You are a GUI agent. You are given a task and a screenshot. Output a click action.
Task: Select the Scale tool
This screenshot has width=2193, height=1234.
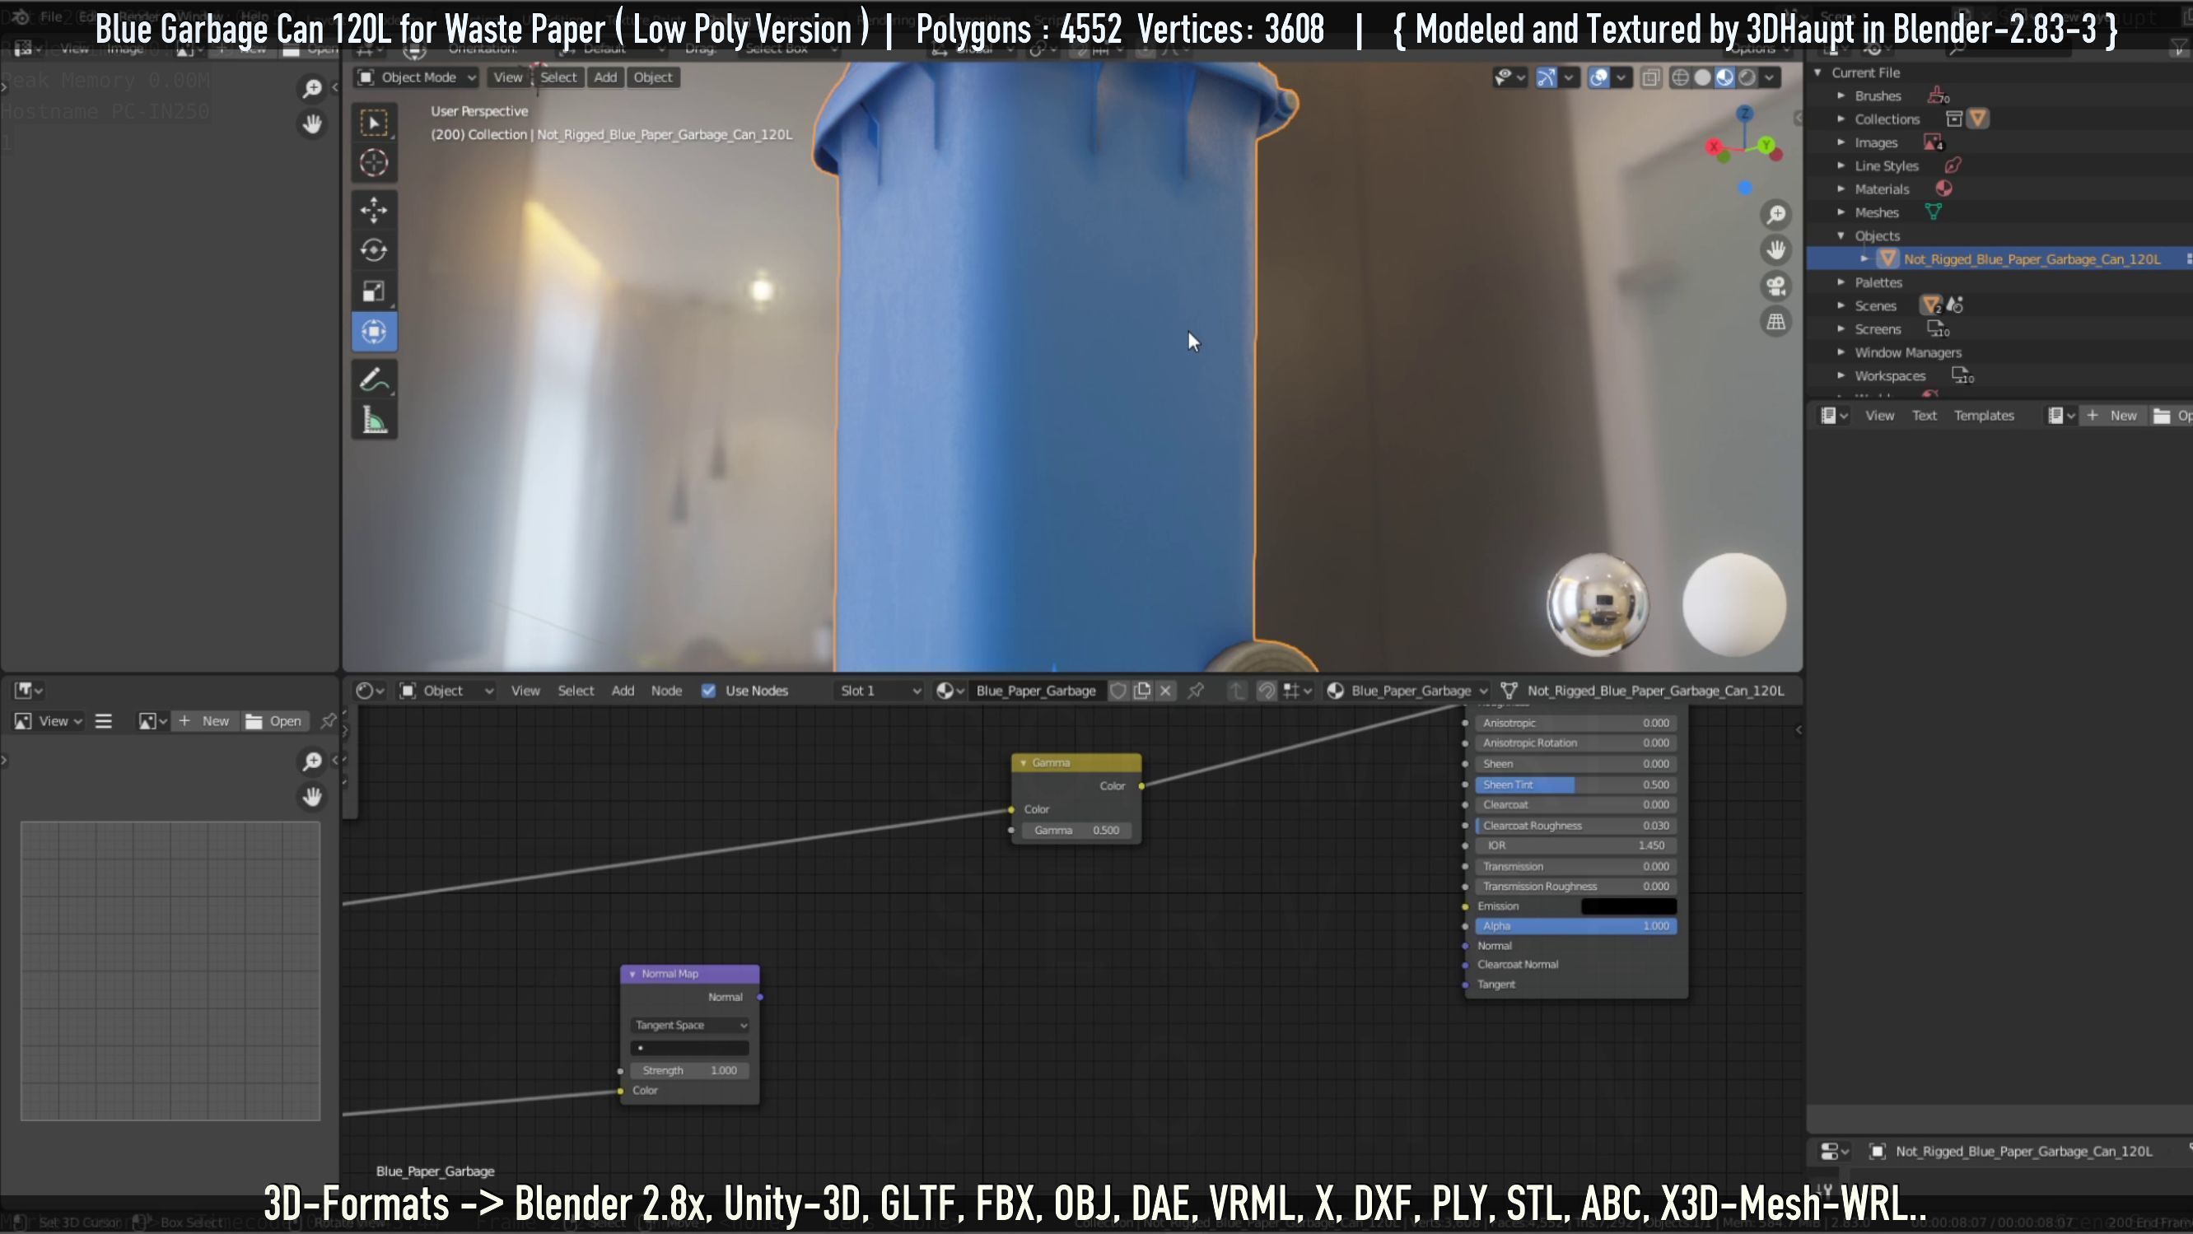[374, 291]
